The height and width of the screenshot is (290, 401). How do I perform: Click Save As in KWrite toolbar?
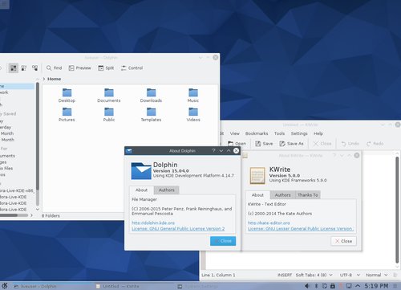pyautogui.click(x=291, y=144)
